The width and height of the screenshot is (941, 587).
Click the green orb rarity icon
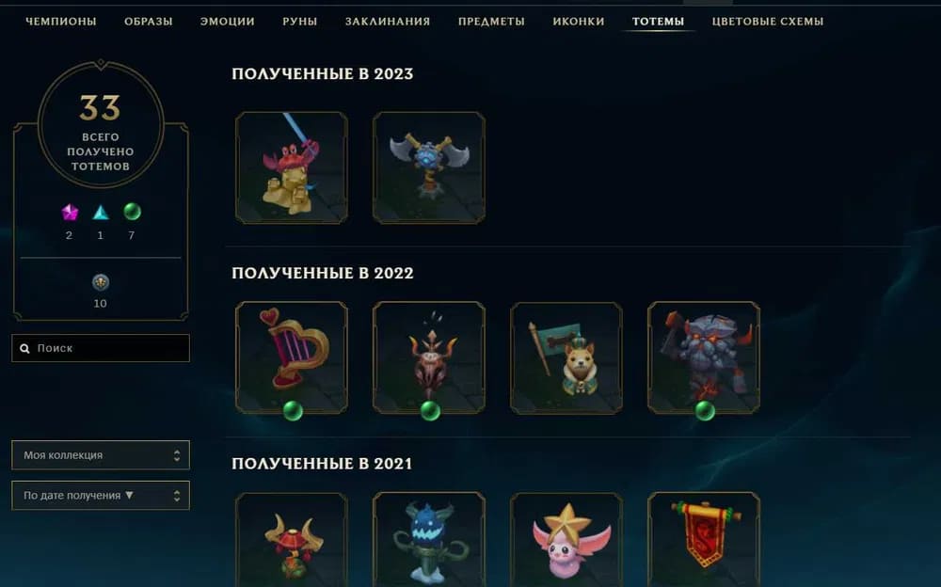[x=132, y=212]
